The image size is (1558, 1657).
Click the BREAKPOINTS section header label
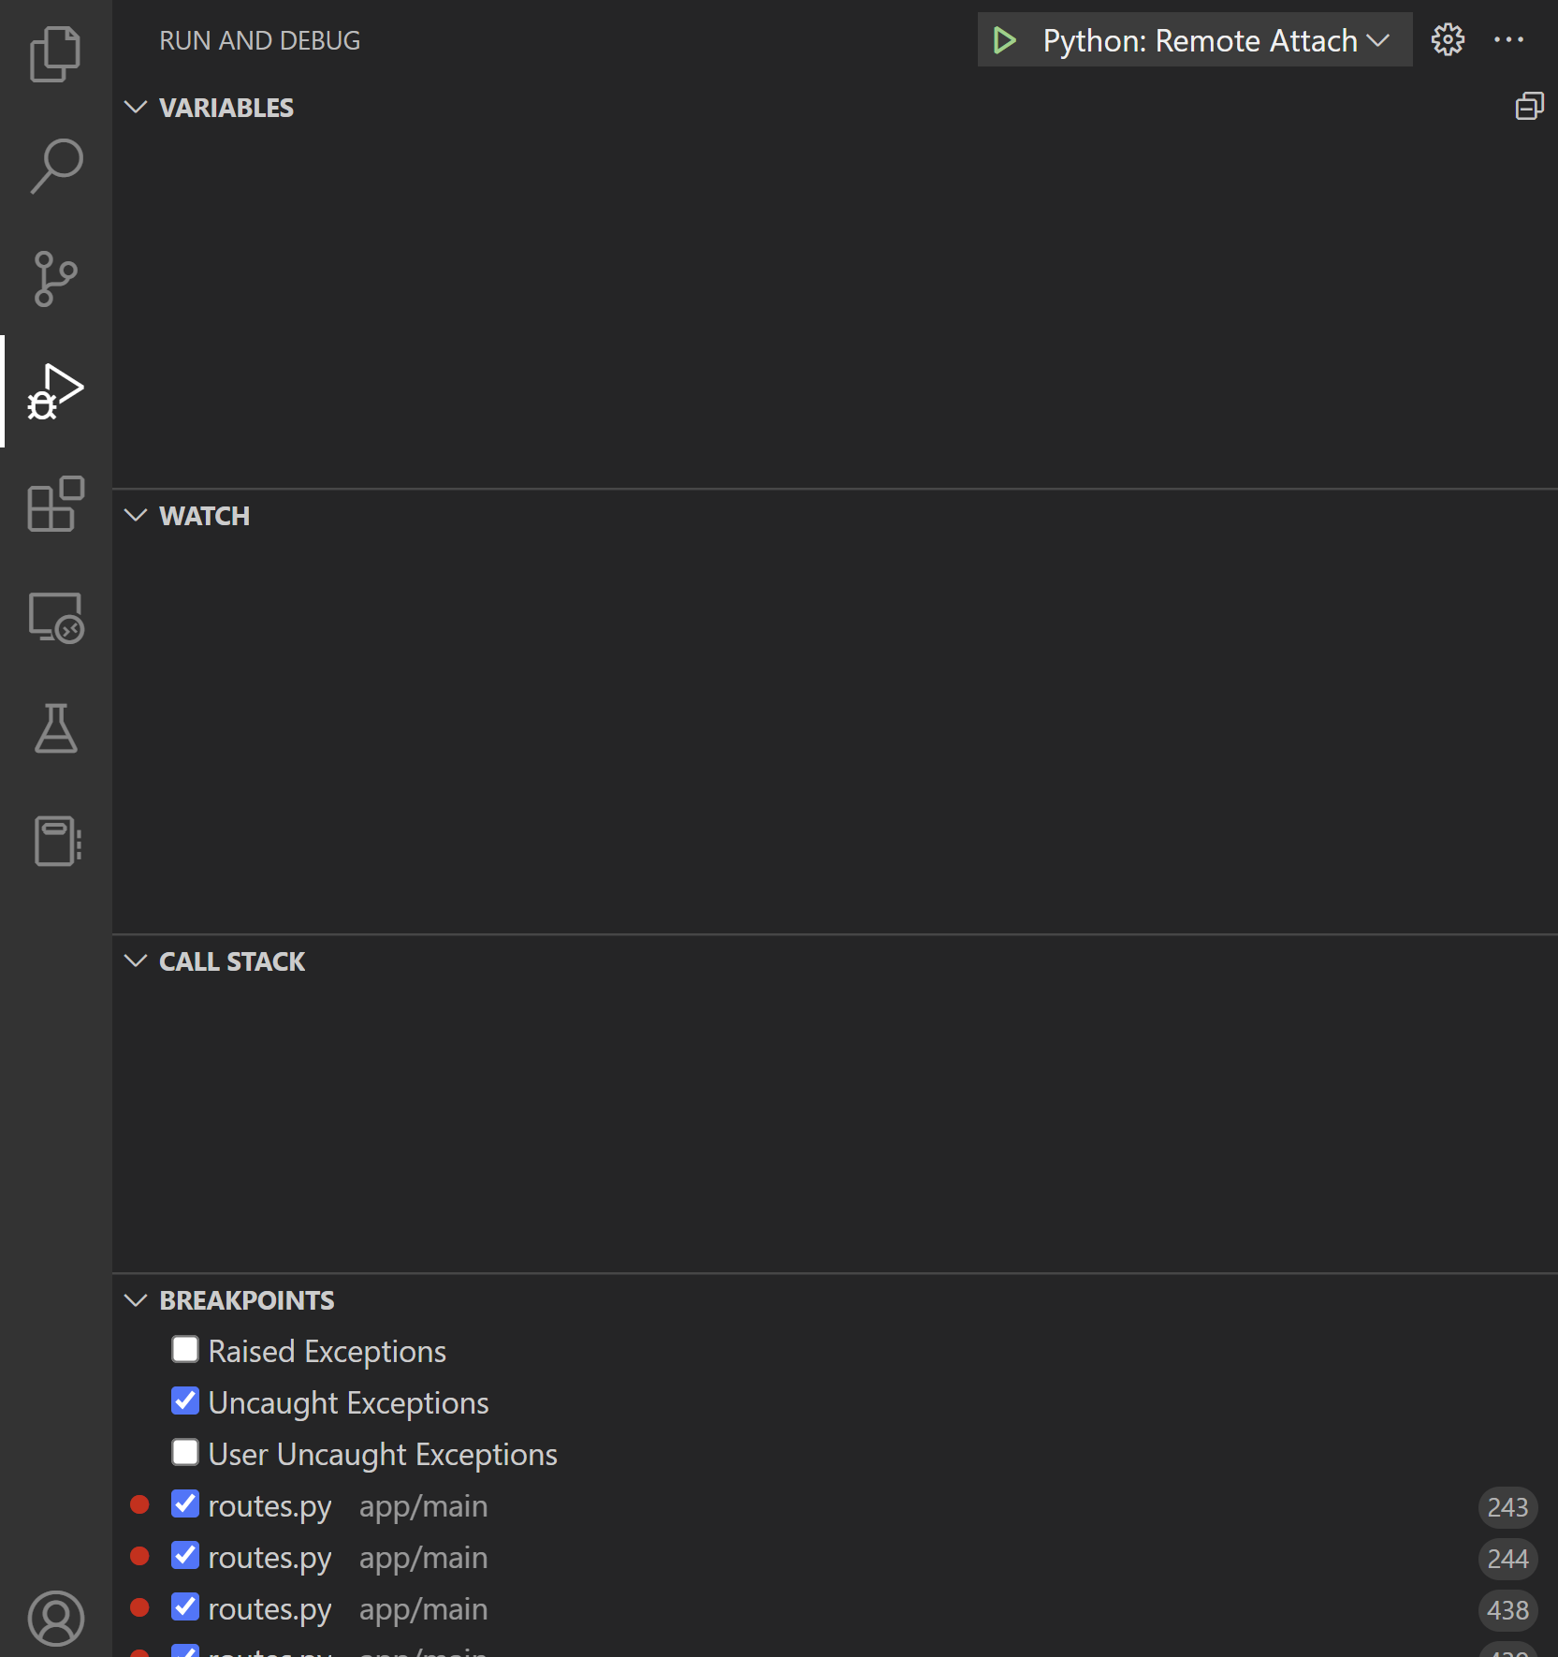click(x=247, y=1301)
